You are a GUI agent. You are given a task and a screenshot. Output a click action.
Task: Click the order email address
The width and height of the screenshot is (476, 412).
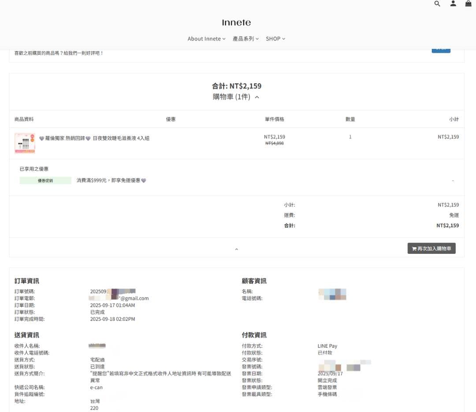pos(119,298)
